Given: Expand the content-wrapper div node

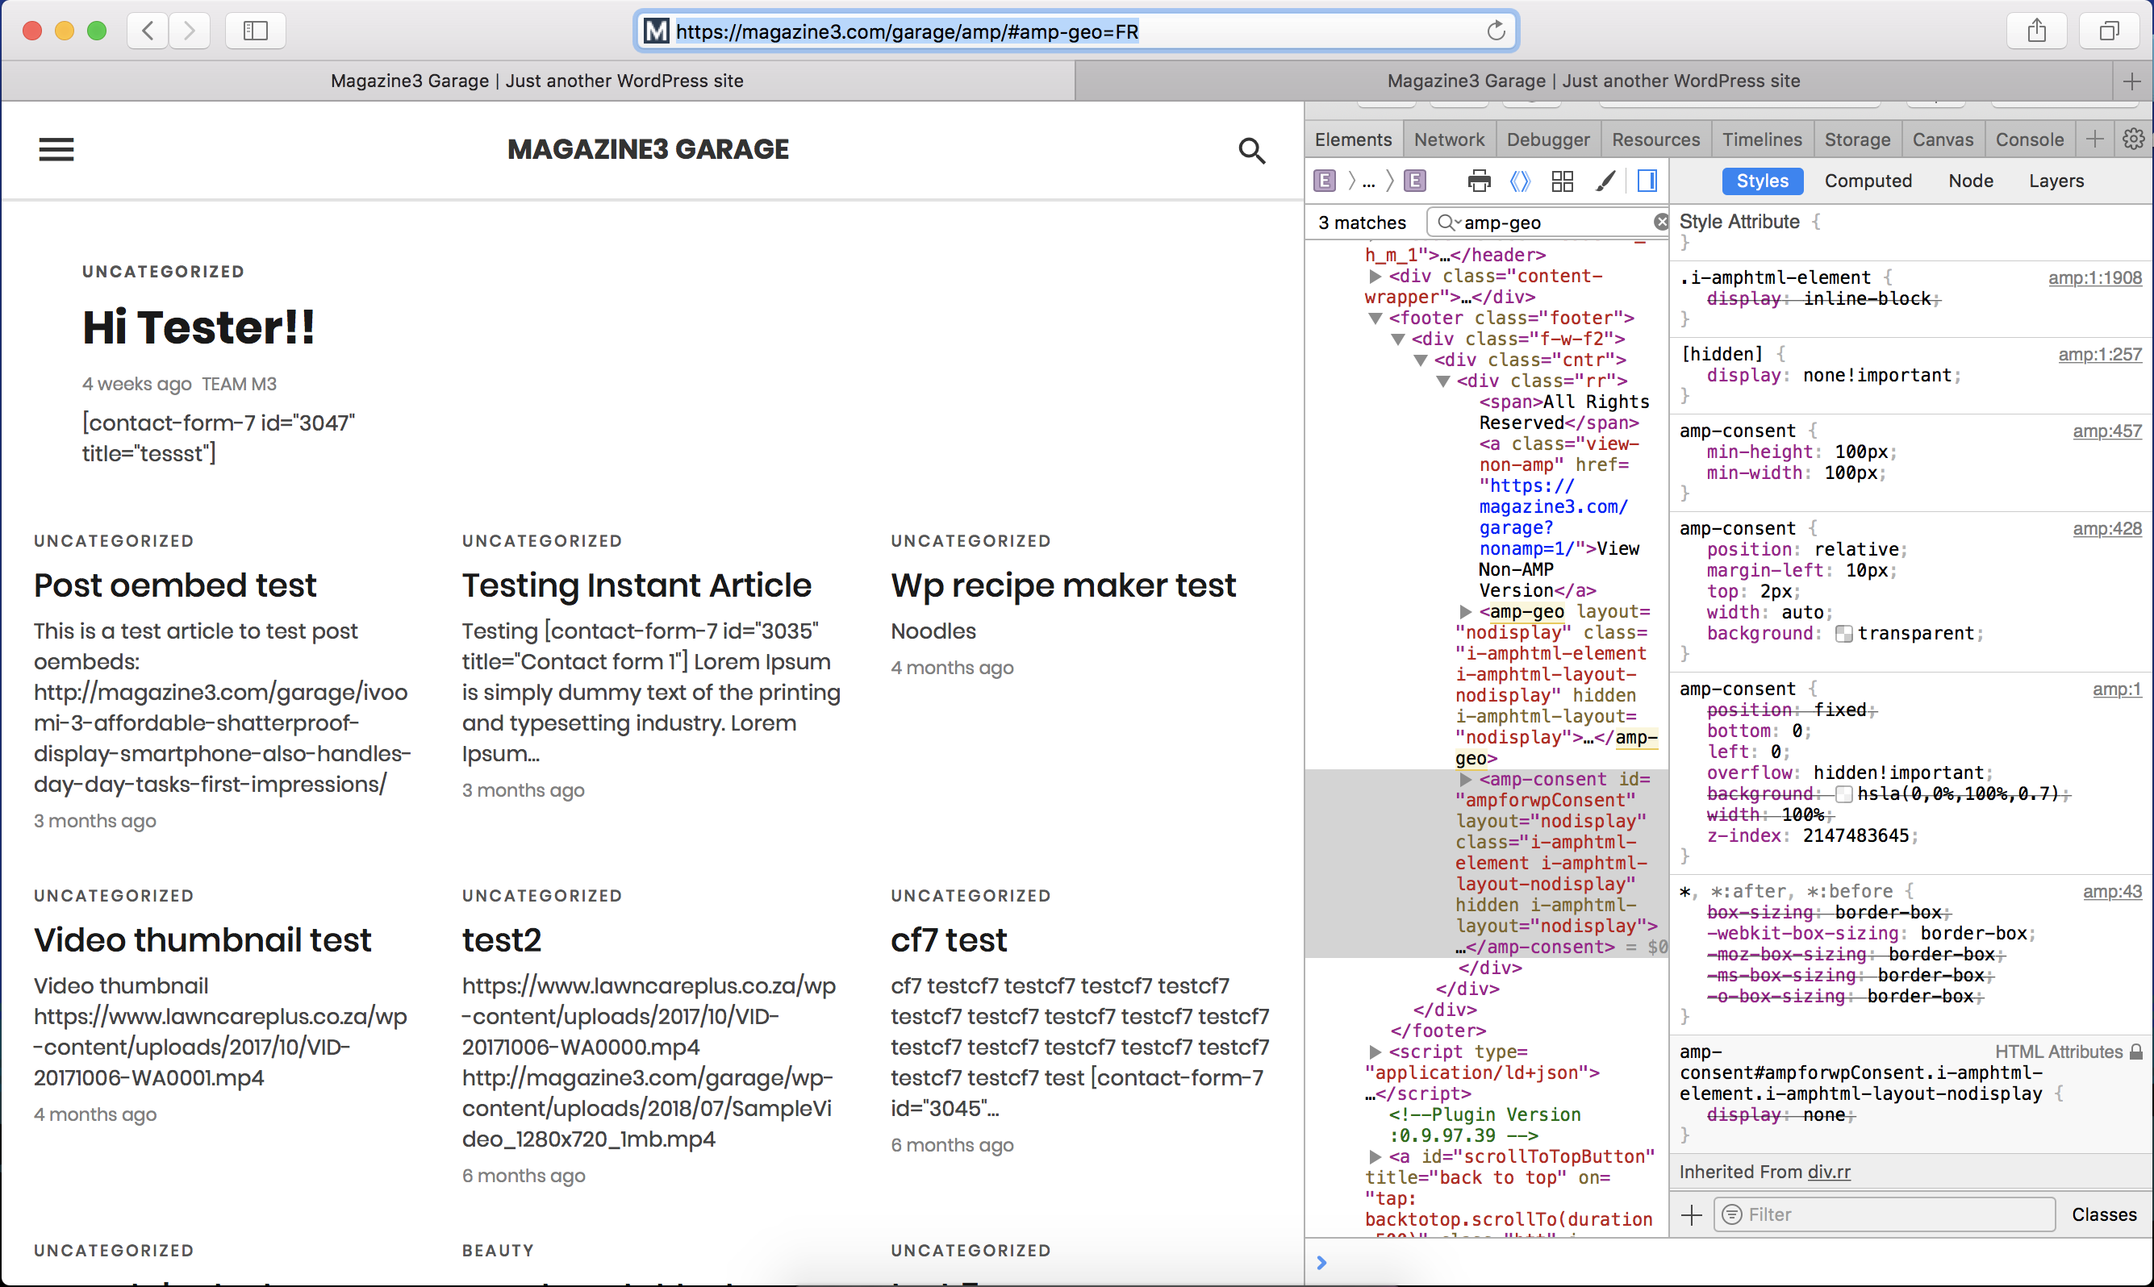Looking at the screenshot, I should (x=1375, y=277).
